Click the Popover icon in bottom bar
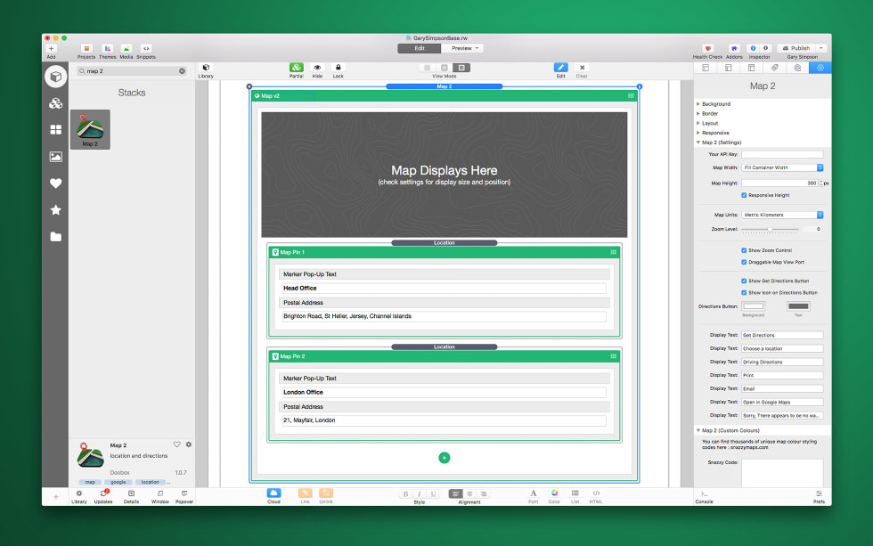This screenshot has width=873, height=546. [x=184, y=493]
